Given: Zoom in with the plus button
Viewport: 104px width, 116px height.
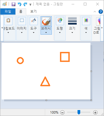Looking at the screenshot, I should [95, 112].
